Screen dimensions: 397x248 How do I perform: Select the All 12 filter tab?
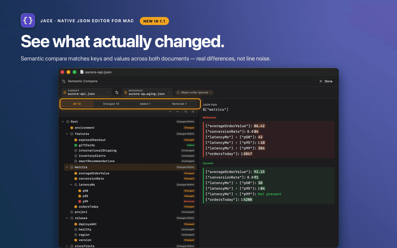point(77,104)
